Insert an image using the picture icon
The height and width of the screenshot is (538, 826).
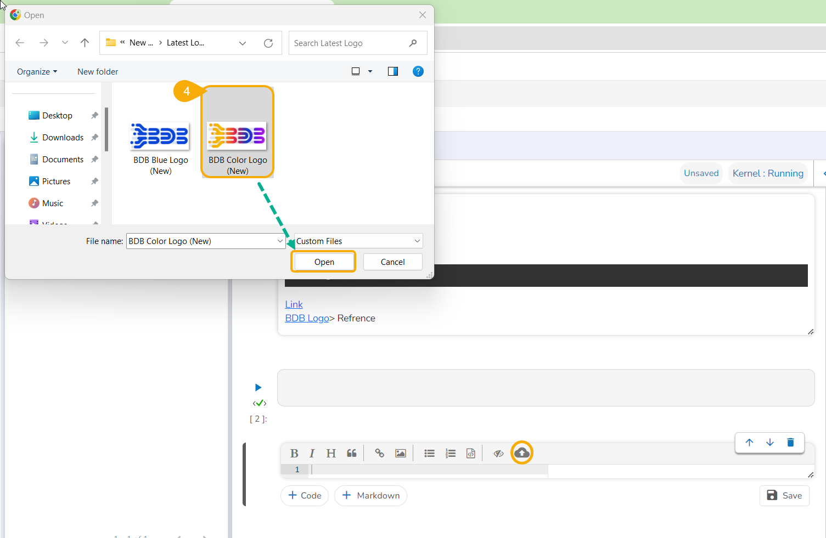401,453
